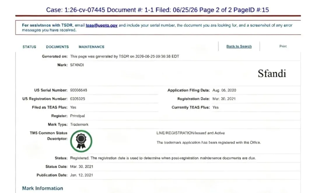315x193 pixels.
Task: Open the STATUS tab
Action: [29, 47]
